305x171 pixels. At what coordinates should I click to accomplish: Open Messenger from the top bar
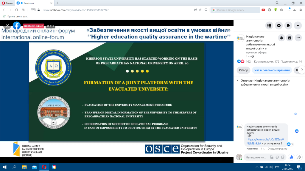279,26
